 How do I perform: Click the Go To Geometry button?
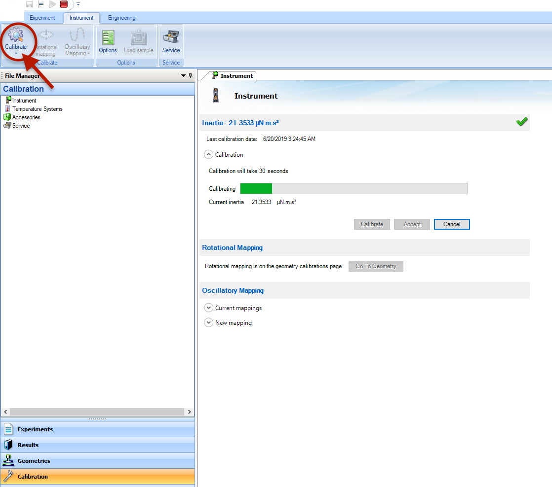click(x=376, y=266)
